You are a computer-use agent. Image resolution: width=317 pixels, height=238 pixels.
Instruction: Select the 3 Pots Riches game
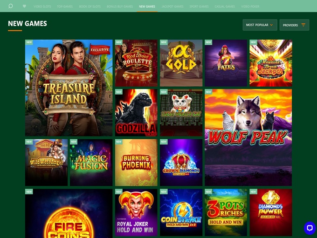pos(226,212)
